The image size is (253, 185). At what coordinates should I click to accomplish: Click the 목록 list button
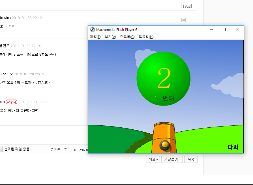click(x=191, y=159)
